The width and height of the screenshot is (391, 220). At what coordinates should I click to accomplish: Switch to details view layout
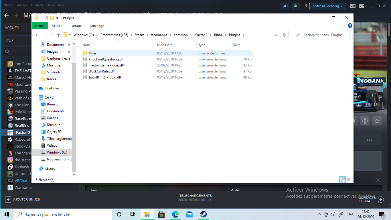pyautogui.click(x=343, y=180)
